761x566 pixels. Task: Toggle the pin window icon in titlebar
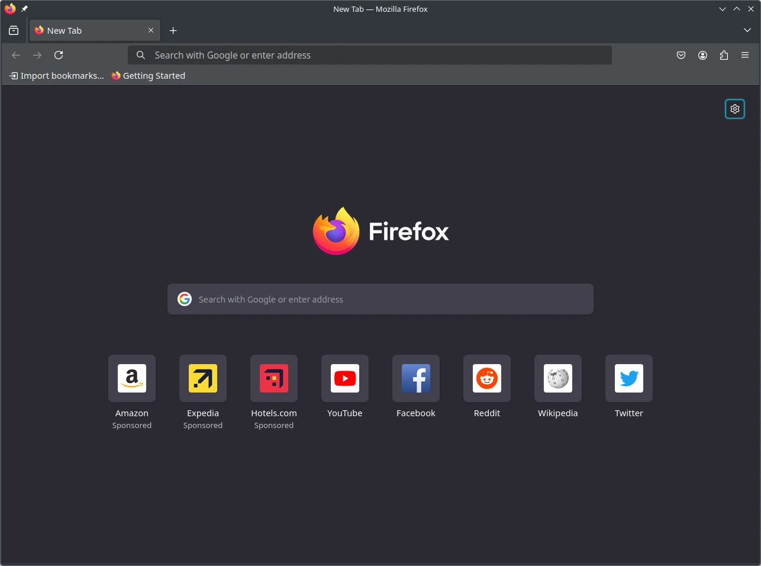coord(24,9)
